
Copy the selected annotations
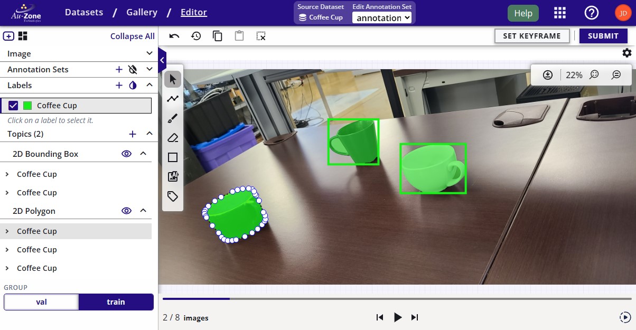pyautogui.click(x=218, y=36)
